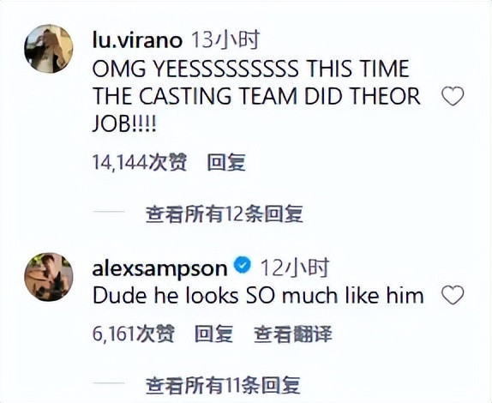Screen dimensions: 492x403
Task: View the 6,161次赞 likes list
Action: click(134, 334)
